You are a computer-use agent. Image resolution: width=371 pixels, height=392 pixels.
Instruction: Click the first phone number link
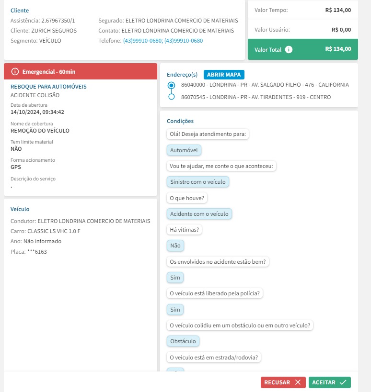(x=142, y=41)
